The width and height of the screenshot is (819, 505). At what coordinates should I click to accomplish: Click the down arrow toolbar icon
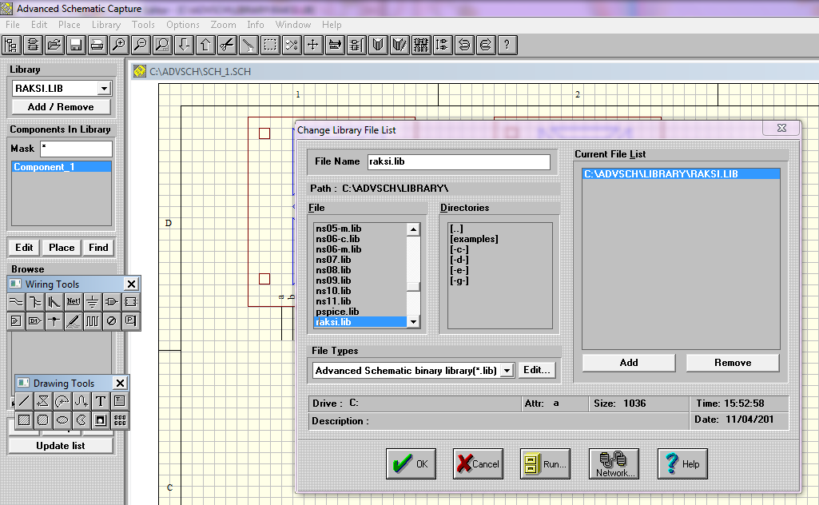pos(184,46)
